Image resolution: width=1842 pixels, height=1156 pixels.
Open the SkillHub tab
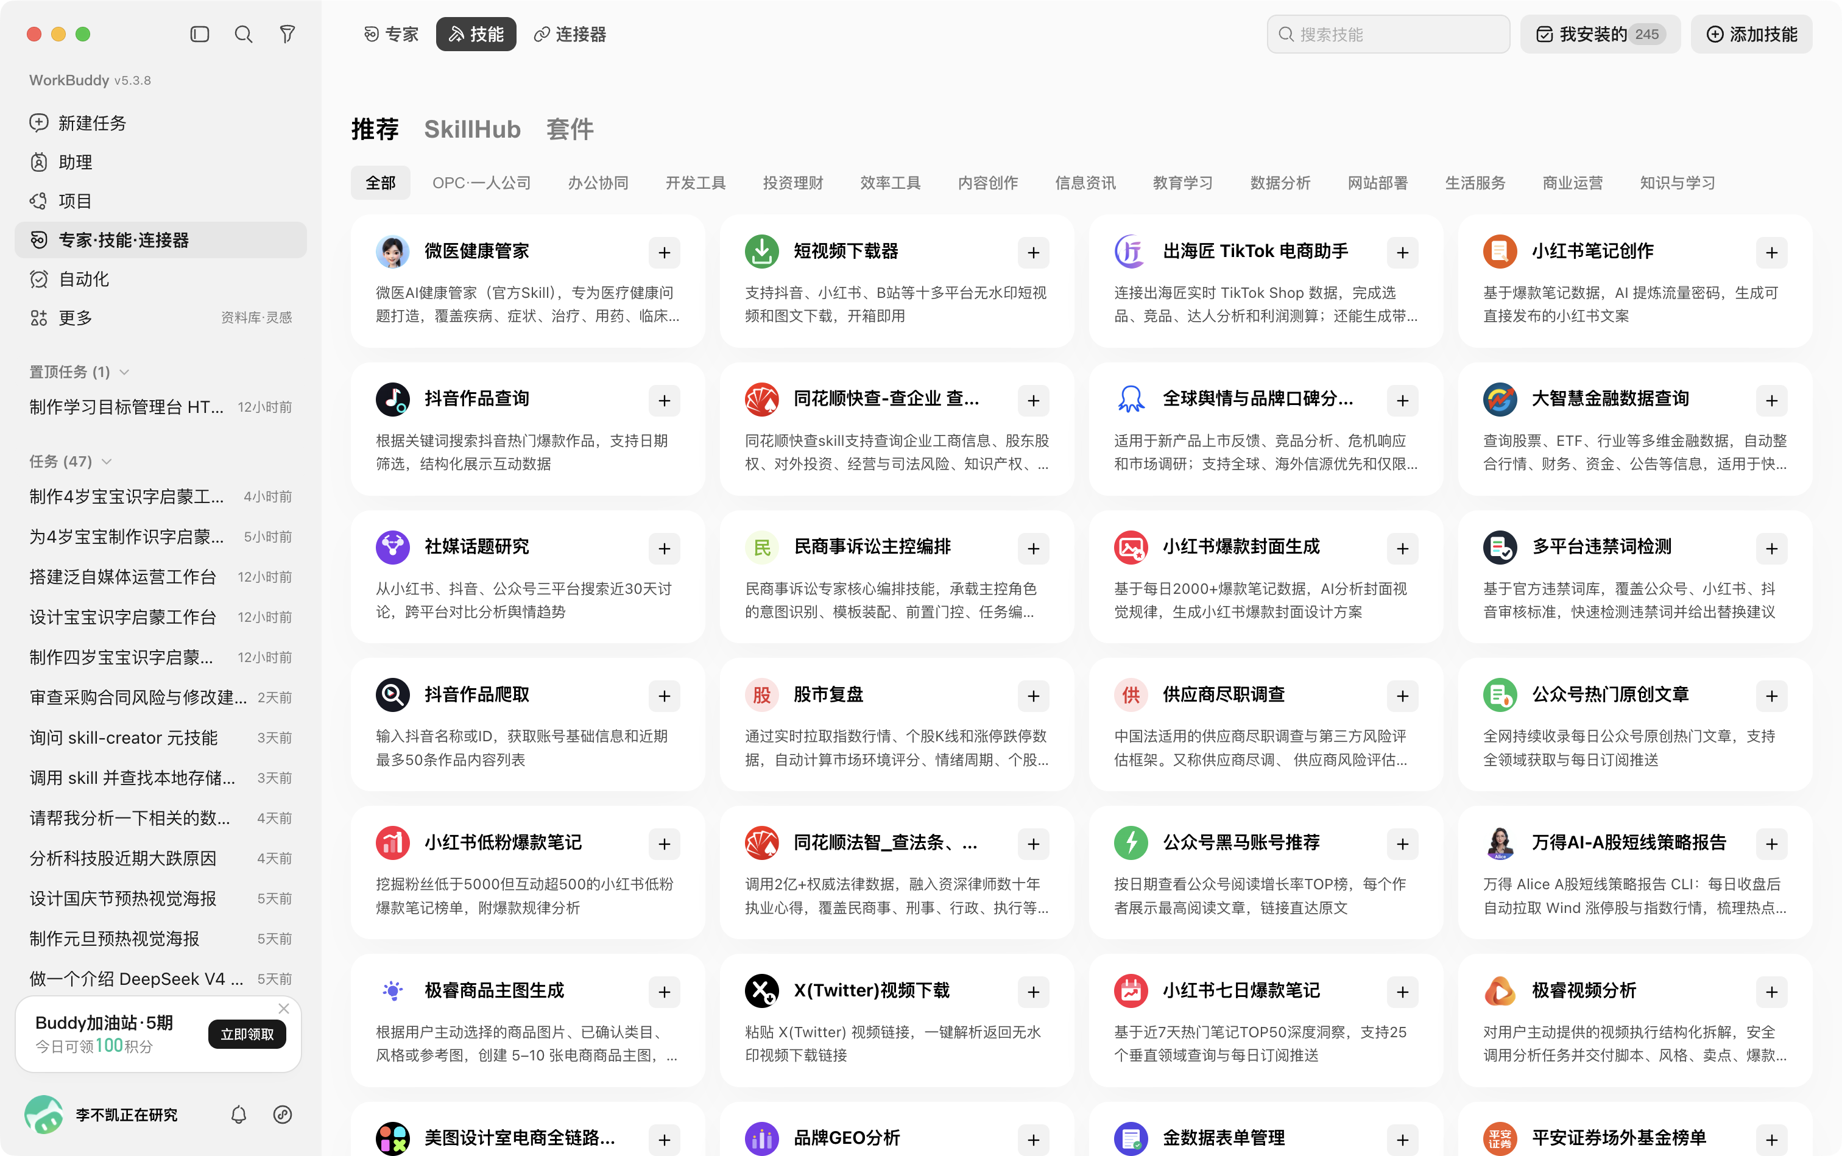click(473, 129)
